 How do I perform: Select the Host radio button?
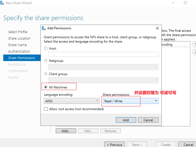(46, 48)
